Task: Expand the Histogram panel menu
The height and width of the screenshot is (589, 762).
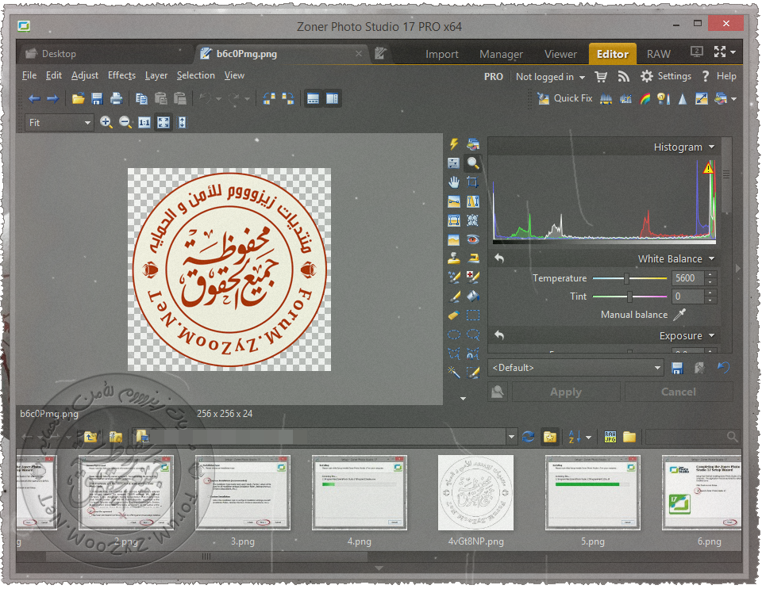Action: 712,147
